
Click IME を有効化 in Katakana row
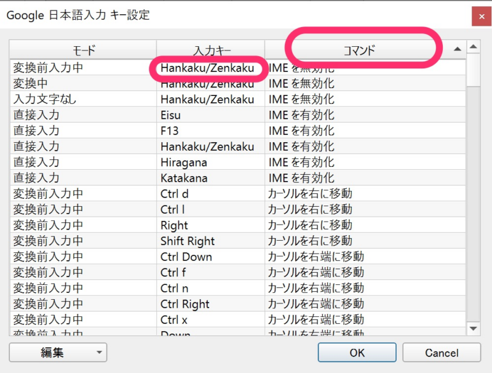point(365,178)
